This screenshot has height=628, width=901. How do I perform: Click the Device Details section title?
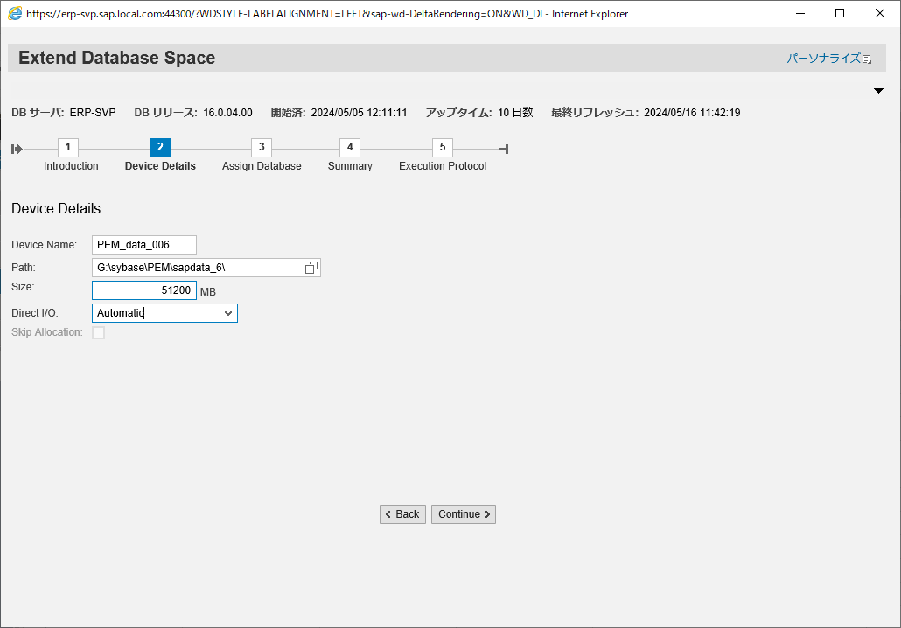pos(56,208)
